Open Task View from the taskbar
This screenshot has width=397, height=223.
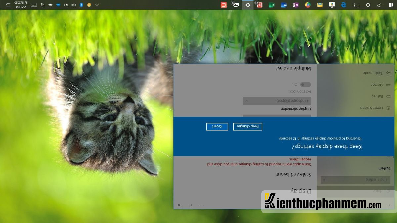[x=356, y=5]
